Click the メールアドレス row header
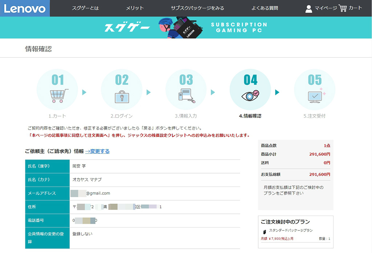This screenshot has height=253, width=372. pyautogui.click(x=48, y=193)
